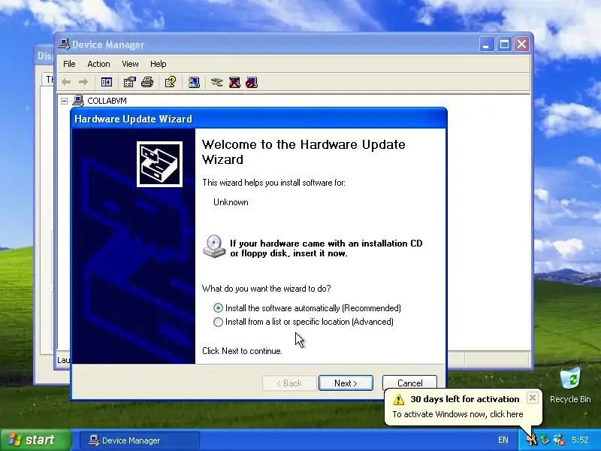Maximize the Device Manager window
Viewport: 601px width, 451px height.
coord(504,44)
